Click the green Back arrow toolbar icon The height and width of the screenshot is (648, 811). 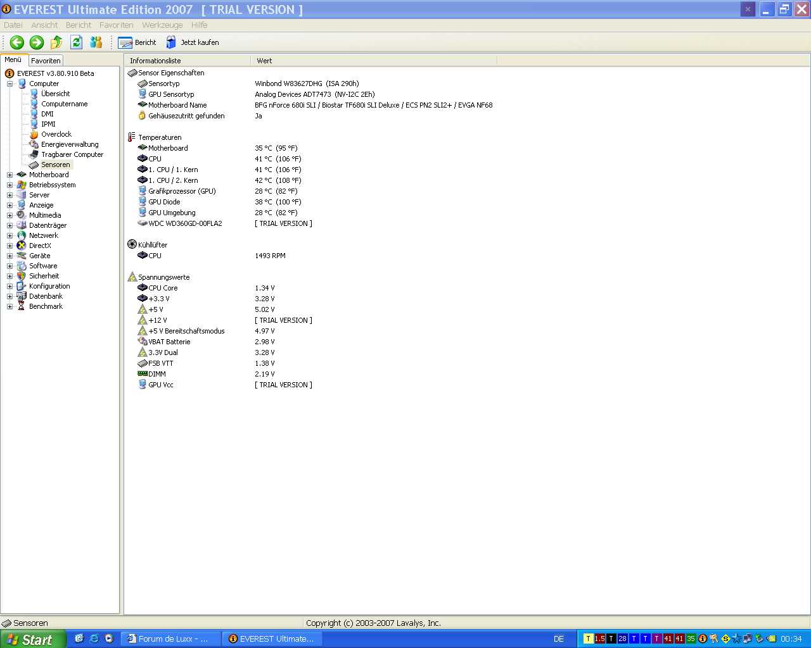click(17, 42)
